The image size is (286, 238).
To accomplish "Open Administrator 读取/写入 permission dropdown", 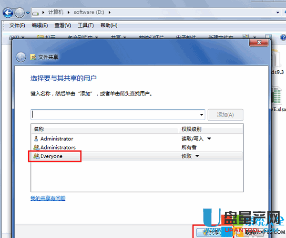I will click(x=209, y=139).
